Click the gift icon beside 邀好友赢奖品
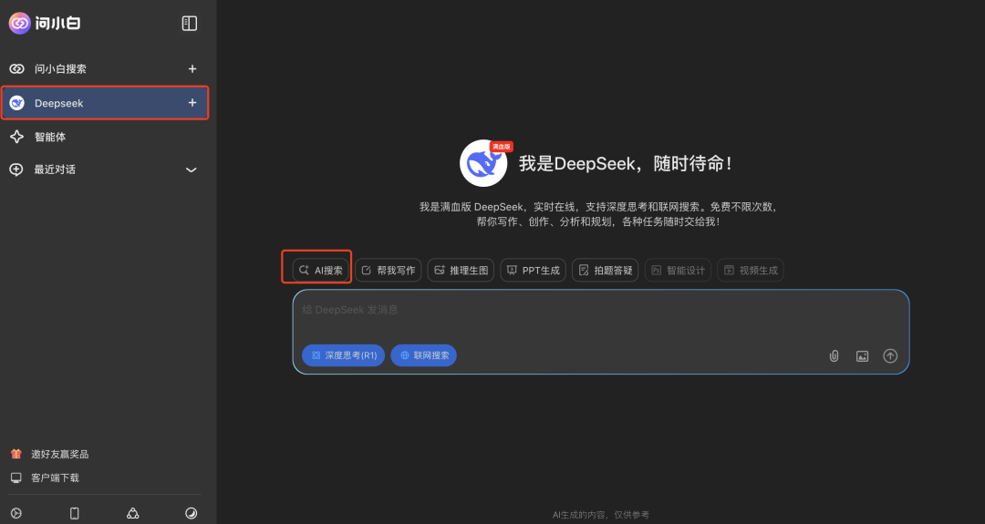The width and height of the screenshot is (985, 524). (x=16, y=454)
